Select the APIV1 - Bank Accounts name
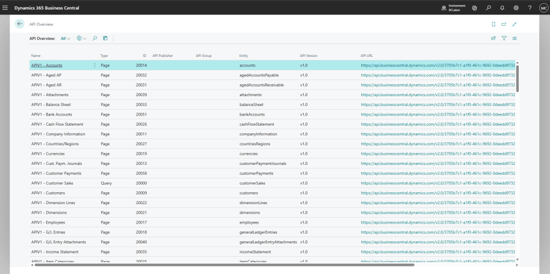Screen dimensions: 550x274 pyautogui.click(x=52, y=114)
